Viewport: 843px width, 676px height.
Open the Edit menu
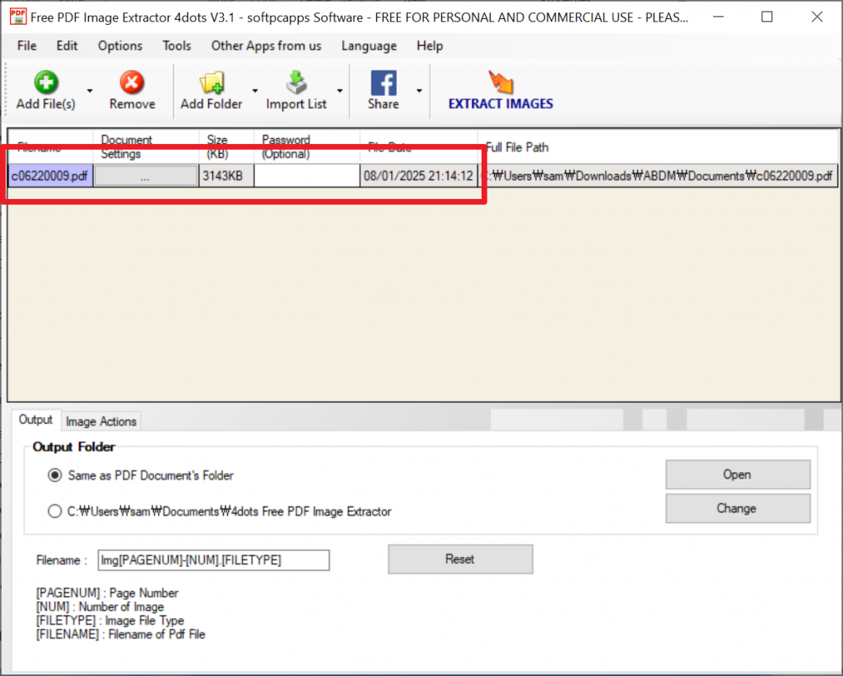point(68,45)
